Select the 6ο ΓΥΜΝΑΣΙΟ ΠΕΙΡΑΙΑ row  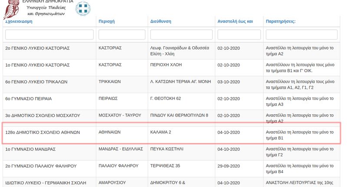(29, 98)
